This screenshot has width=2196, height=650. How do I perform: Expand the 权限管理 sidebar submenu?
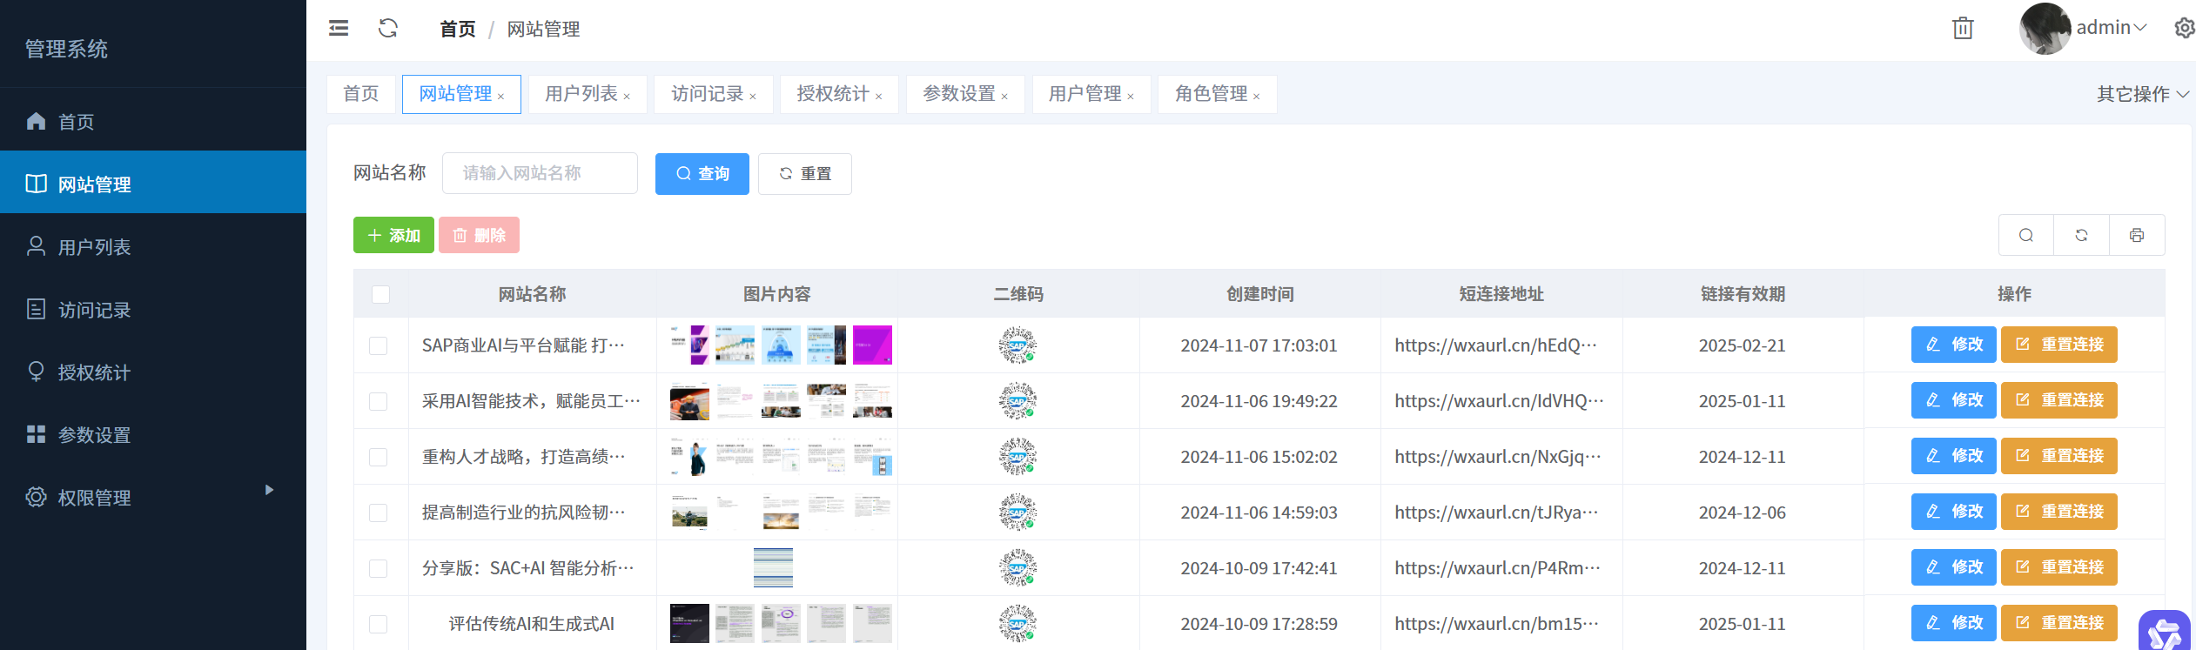(x=153, y=497)
